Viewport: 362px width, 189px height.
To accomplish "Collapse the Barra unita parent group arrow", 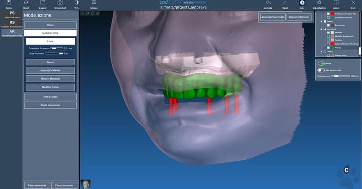I will pyautogui.click(x=321, y=21).
